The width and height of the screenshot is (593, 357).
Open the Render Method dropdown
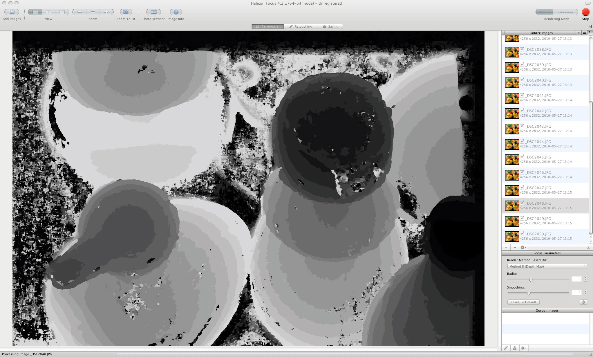tap(547, 266)
